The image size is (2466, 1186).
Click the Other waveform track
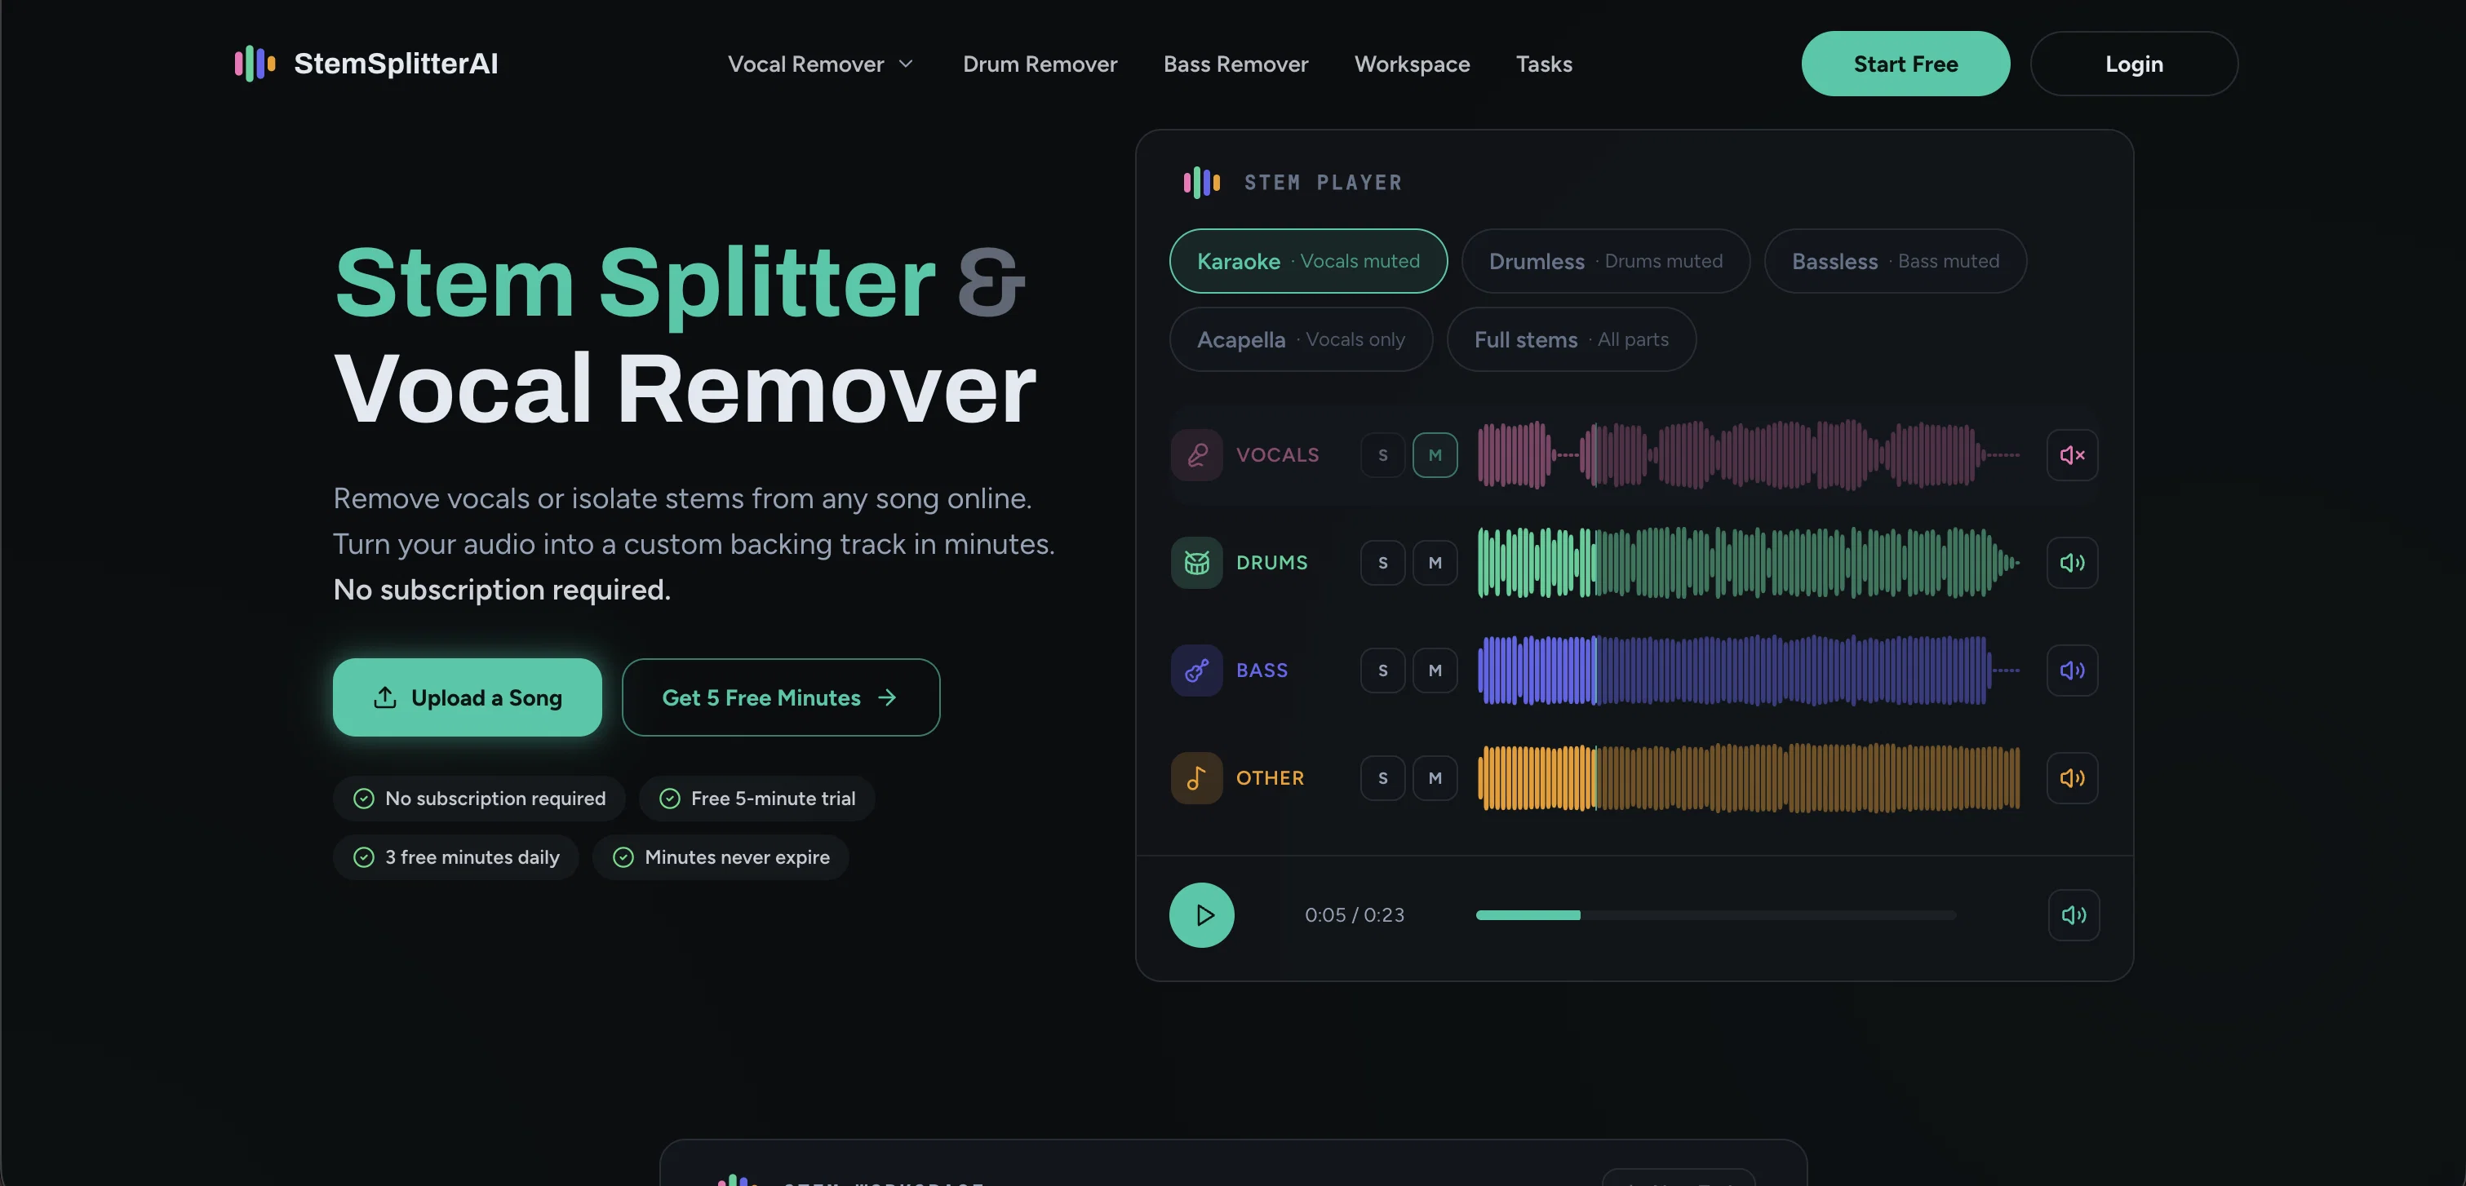(1748, 778)
